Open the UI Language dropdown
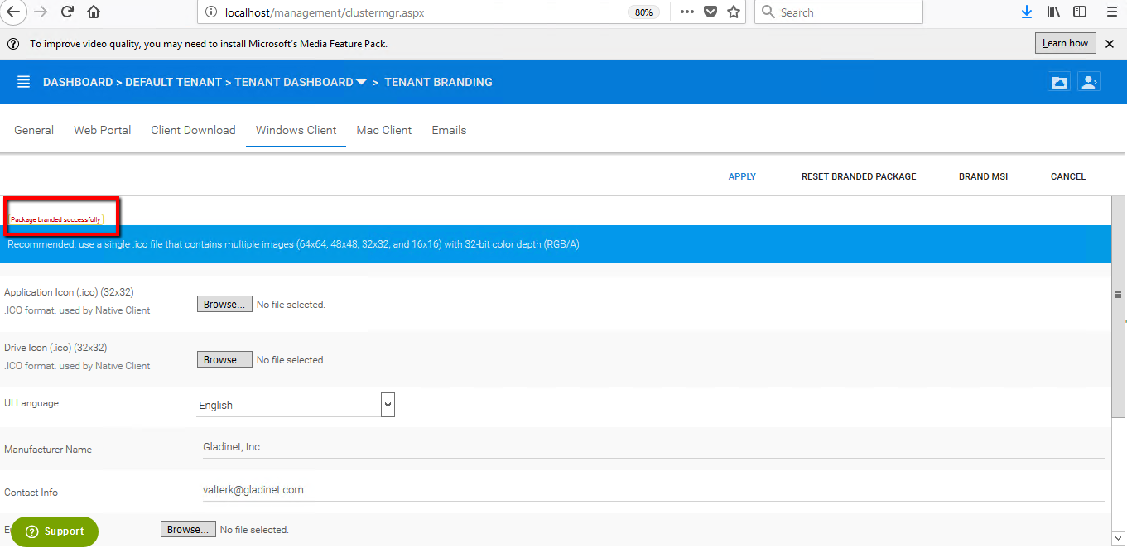Viewport: 1127px width, 553px height. coord(388,405)
